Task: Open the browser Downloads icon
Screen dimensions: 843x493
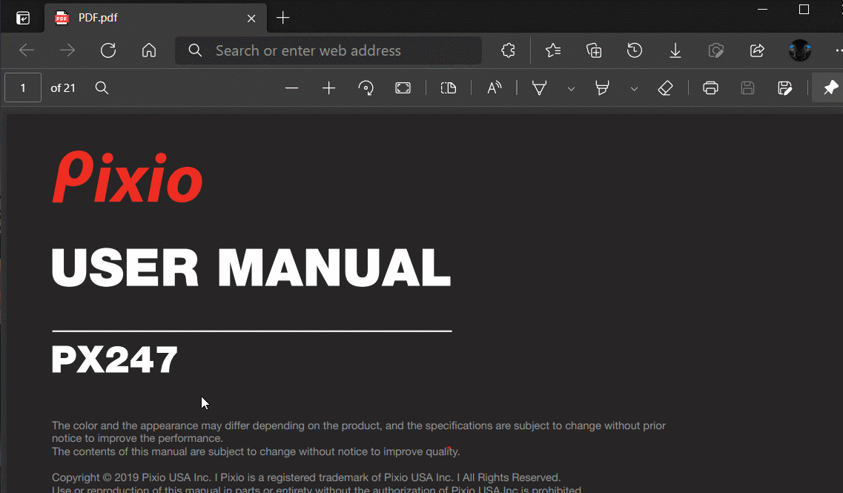Action: [675, 50]
